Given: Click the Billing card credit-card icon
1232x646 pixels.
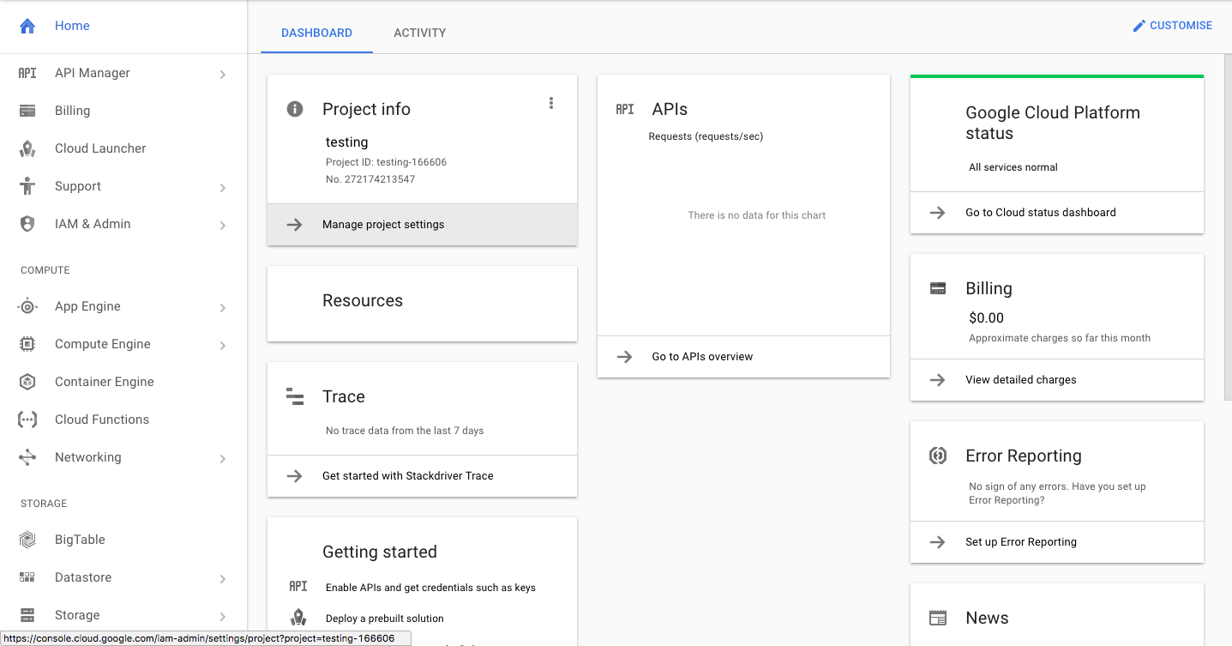Looking at the screenshot, I should coord(938,288).
